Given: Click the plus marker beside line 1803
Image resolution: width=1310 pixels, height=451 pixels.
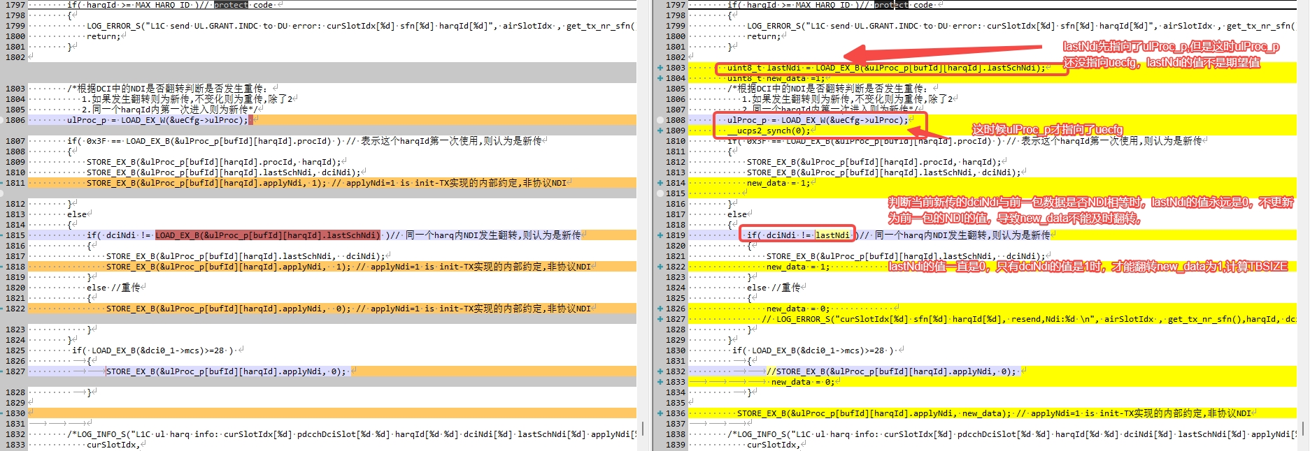Looking at the screenshot, I should pyautogui.click(x=660, y=68).
